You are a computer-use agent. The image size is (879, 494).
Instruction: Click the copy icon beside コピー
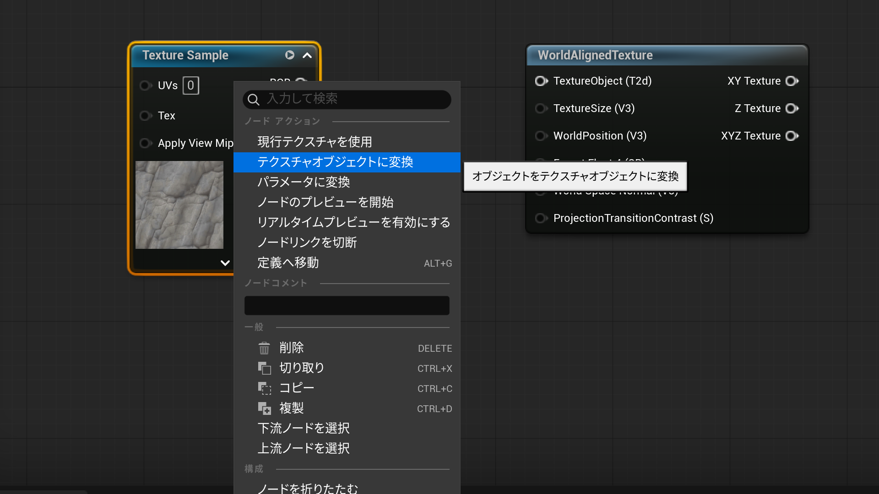(265, 388)
